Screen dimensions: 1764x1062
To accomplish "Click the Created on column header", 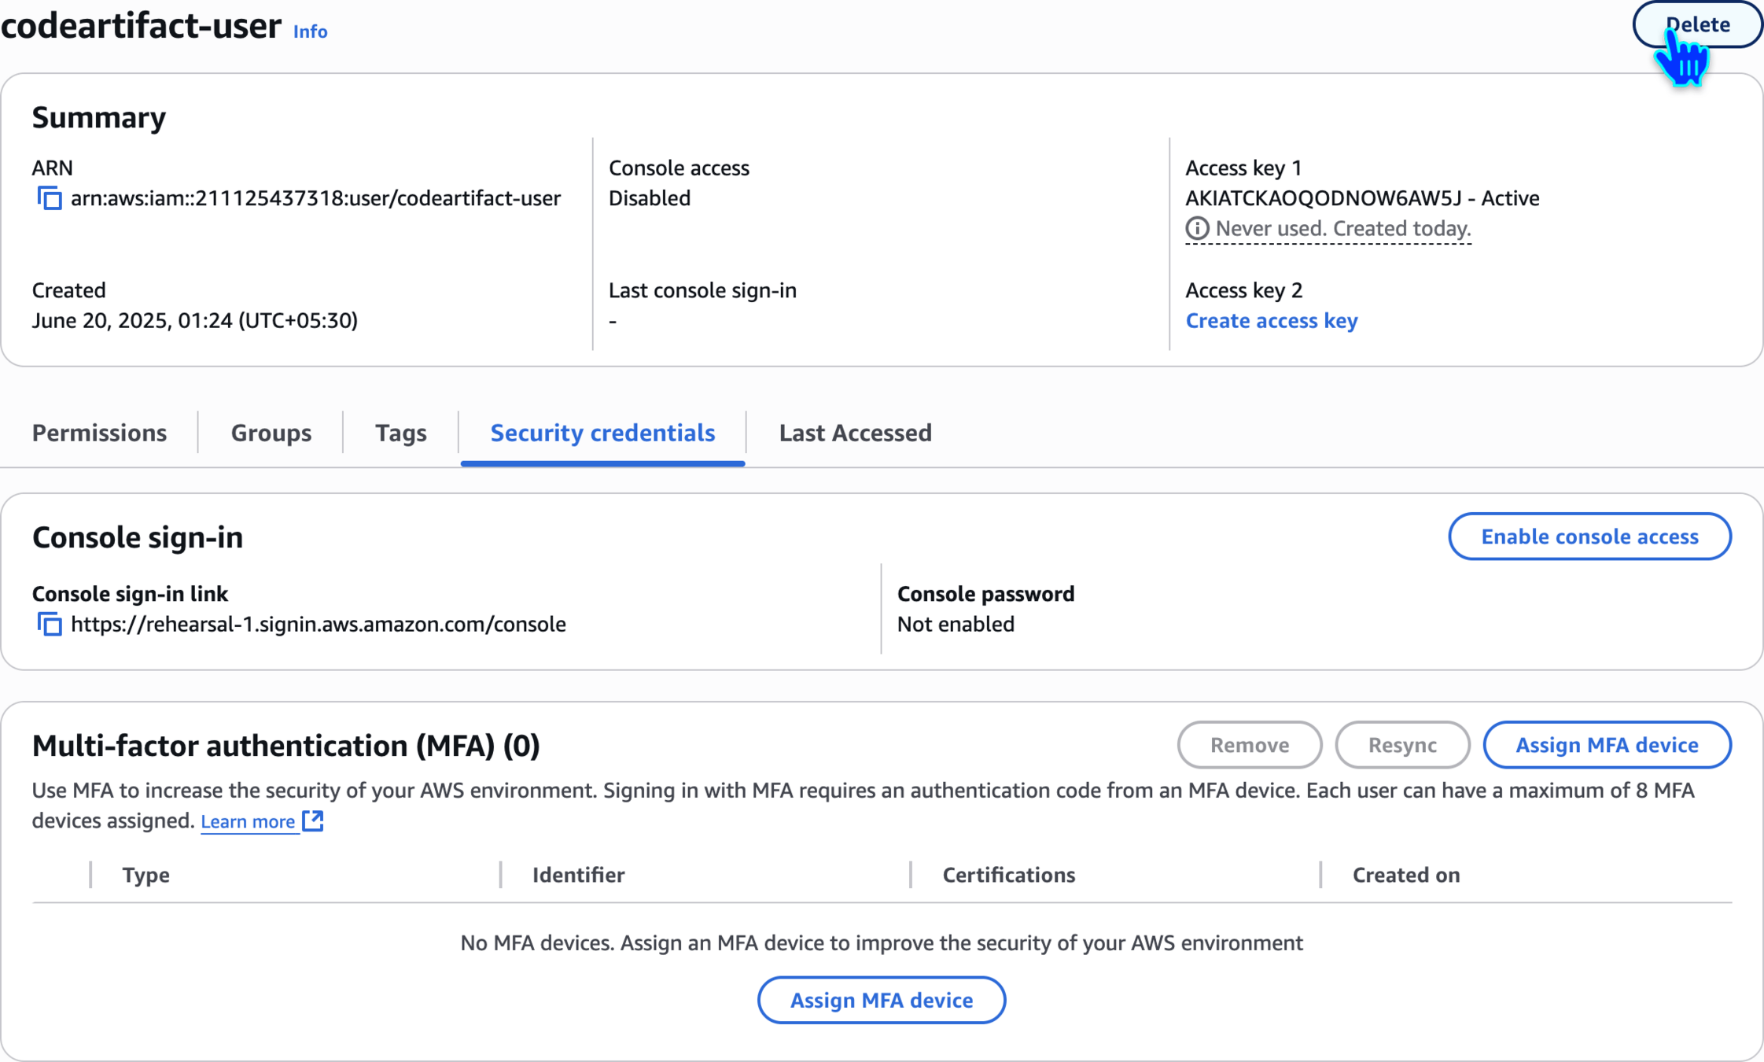I will [x=1405, y=875].
